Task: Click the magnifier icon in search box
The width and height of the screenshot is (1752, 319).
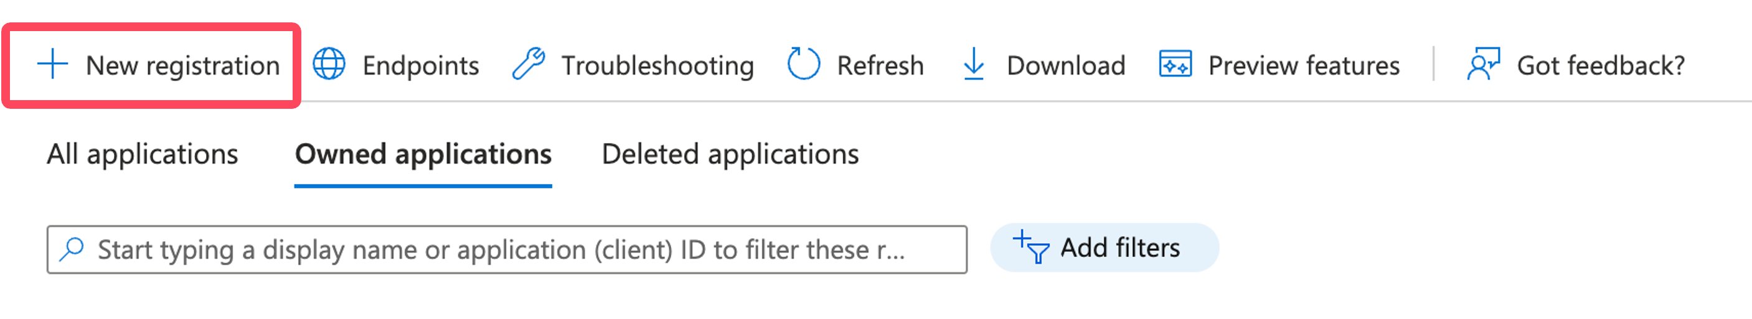Action: (x=72, y=250)
